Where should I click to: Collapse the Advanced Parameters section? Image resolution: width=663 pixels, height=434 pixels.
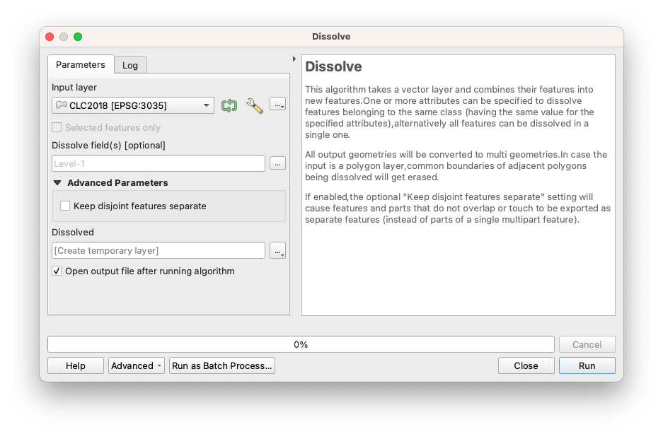57,182
